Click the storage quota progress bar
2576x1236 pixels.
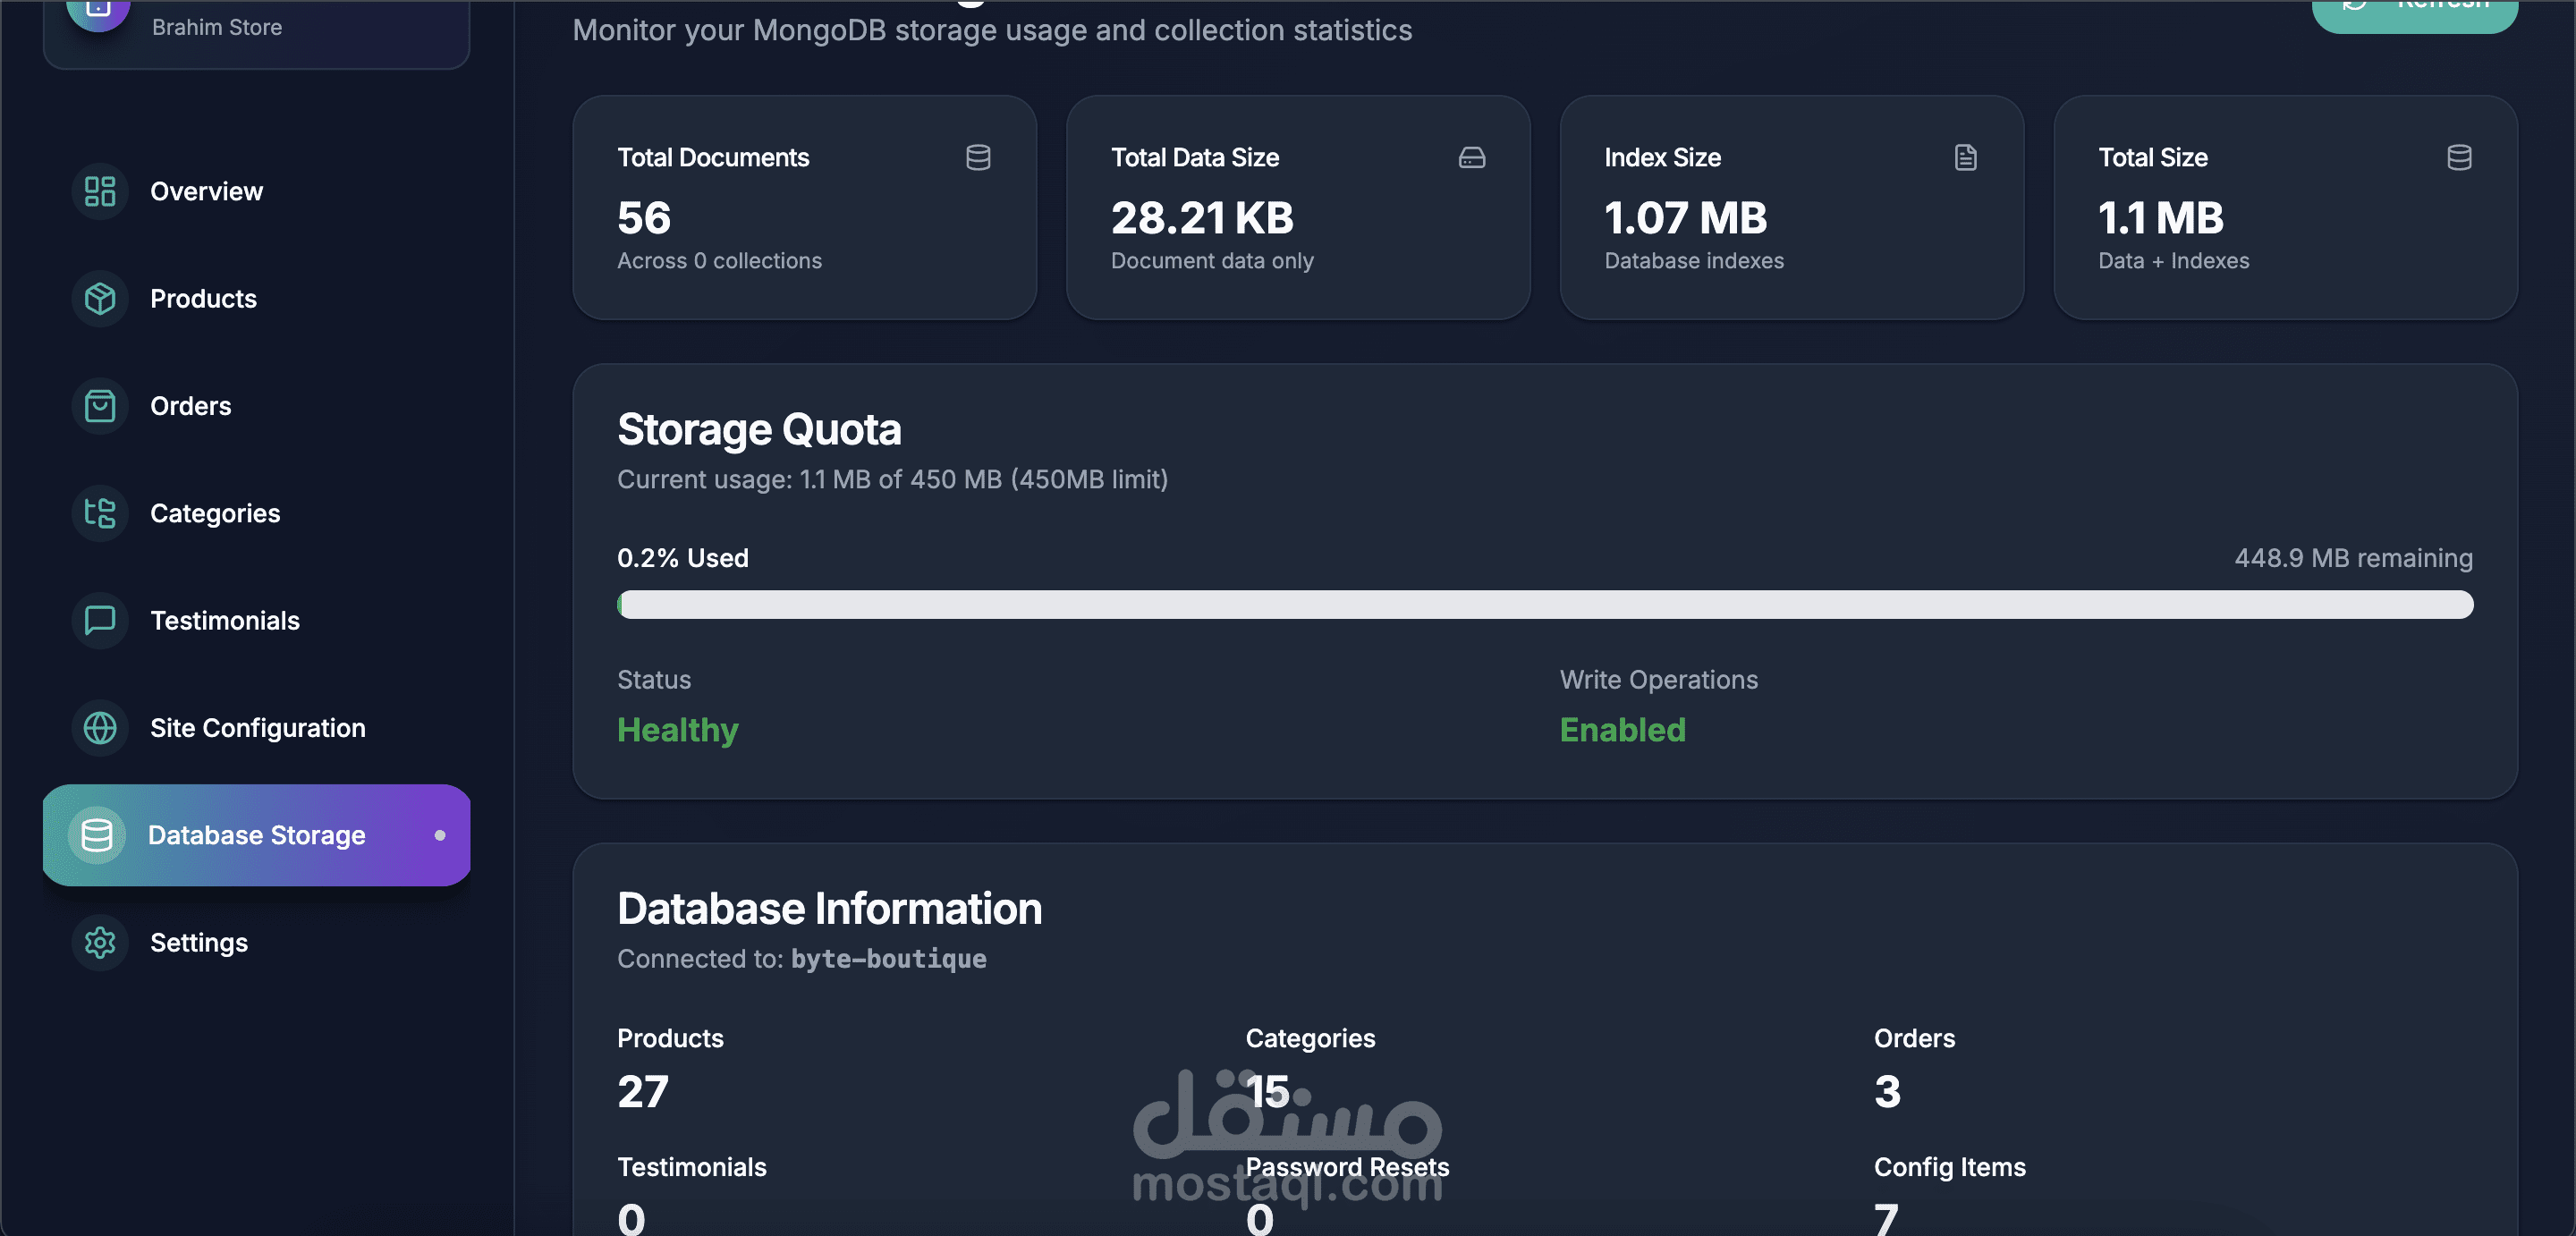tap(1544, 604)
